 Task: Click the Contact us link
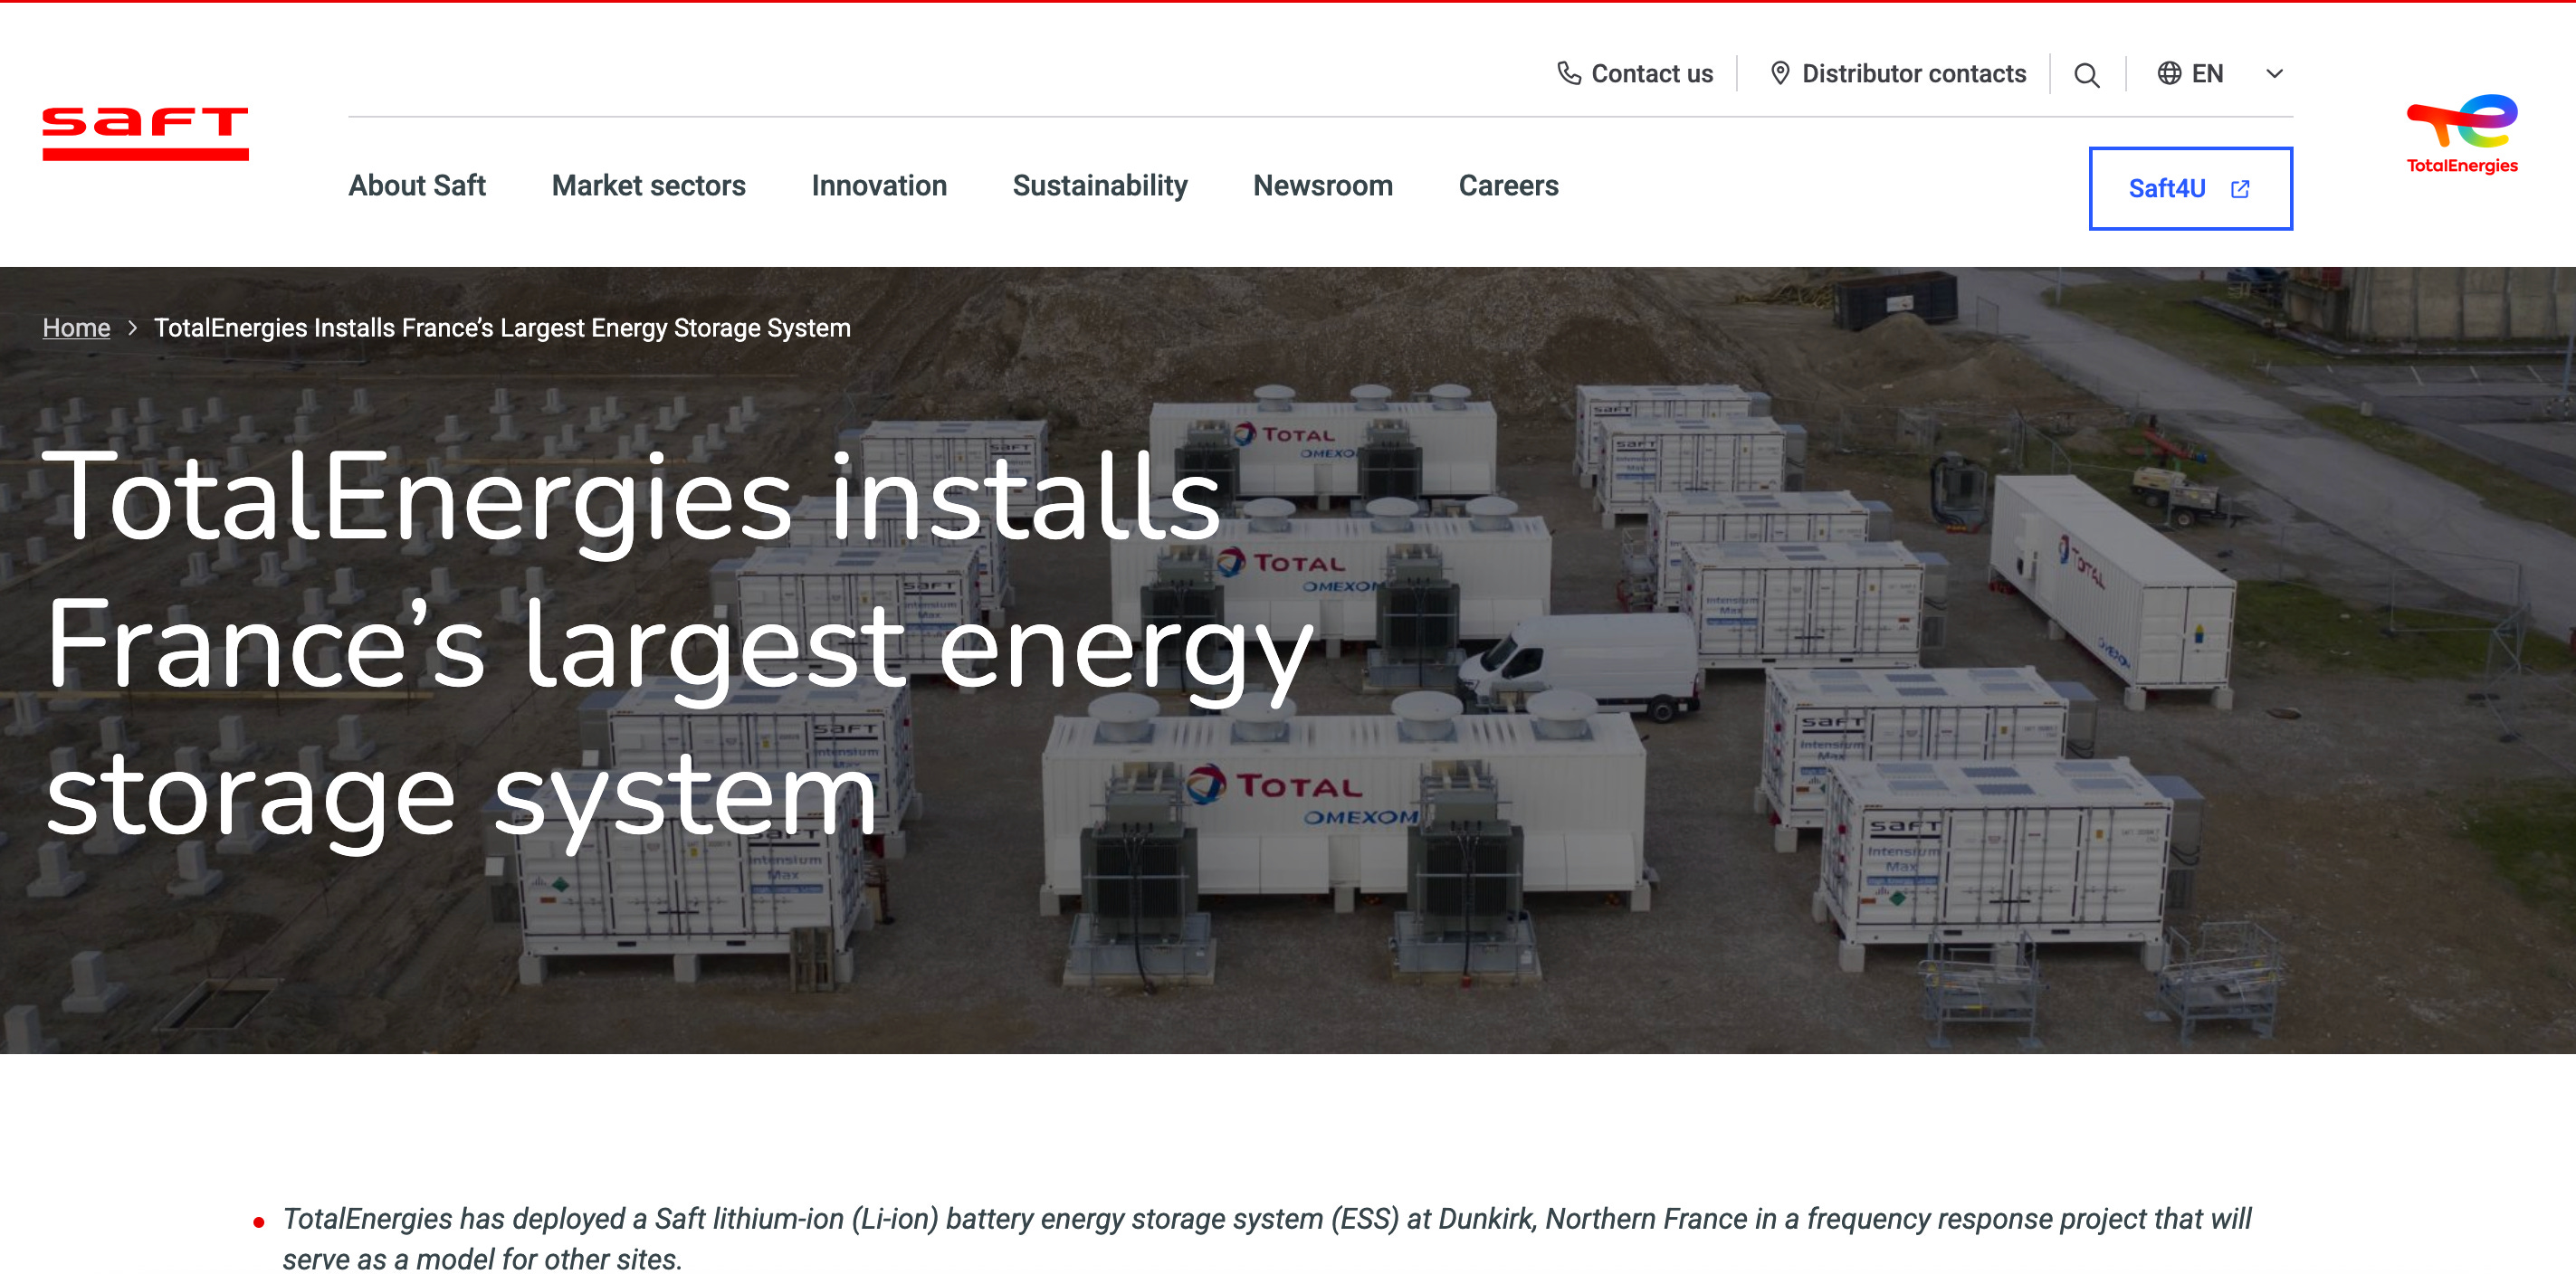1651,74
